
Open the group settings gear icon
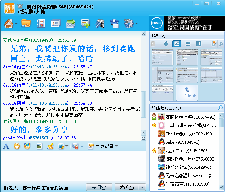pyautogui.click(x=129, y=24)
